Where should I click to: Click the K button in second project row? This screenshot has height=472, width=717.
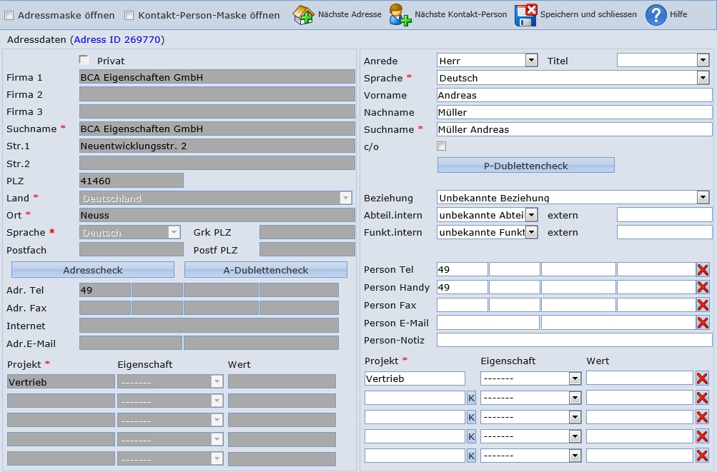471,398
